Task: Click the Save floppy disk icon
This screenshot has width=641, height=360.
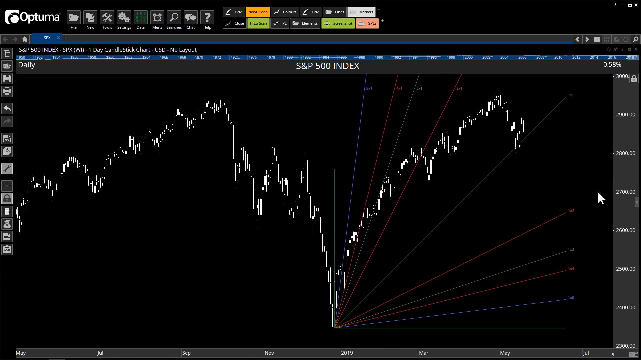Action: pyautogui.click(x=7, y=79)
